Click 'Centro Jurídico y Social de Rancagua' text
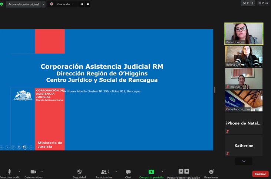Screen dimensions: 271x179 [102, 80]
